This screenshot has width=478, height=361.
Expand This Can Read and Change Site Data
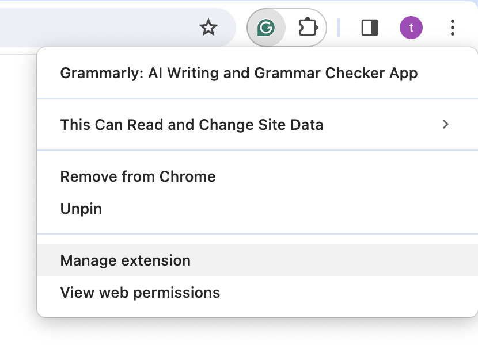point(257,125)
